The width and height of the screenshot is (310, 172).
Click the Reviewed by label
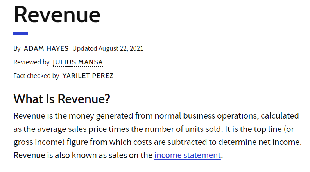(31, 62)
